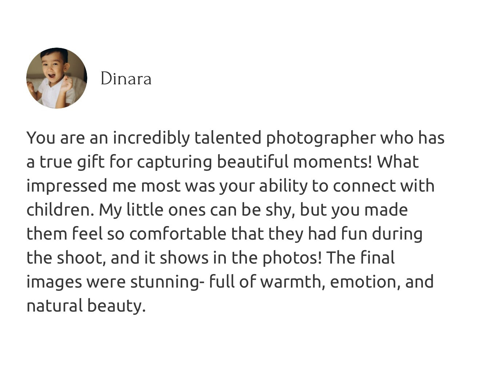Click Dinara's circular profile photo
480x365 pixels.
click(x=56, y=78)
